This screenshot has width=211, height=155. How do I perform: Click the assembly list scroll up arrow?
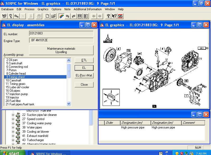[69, 60]
